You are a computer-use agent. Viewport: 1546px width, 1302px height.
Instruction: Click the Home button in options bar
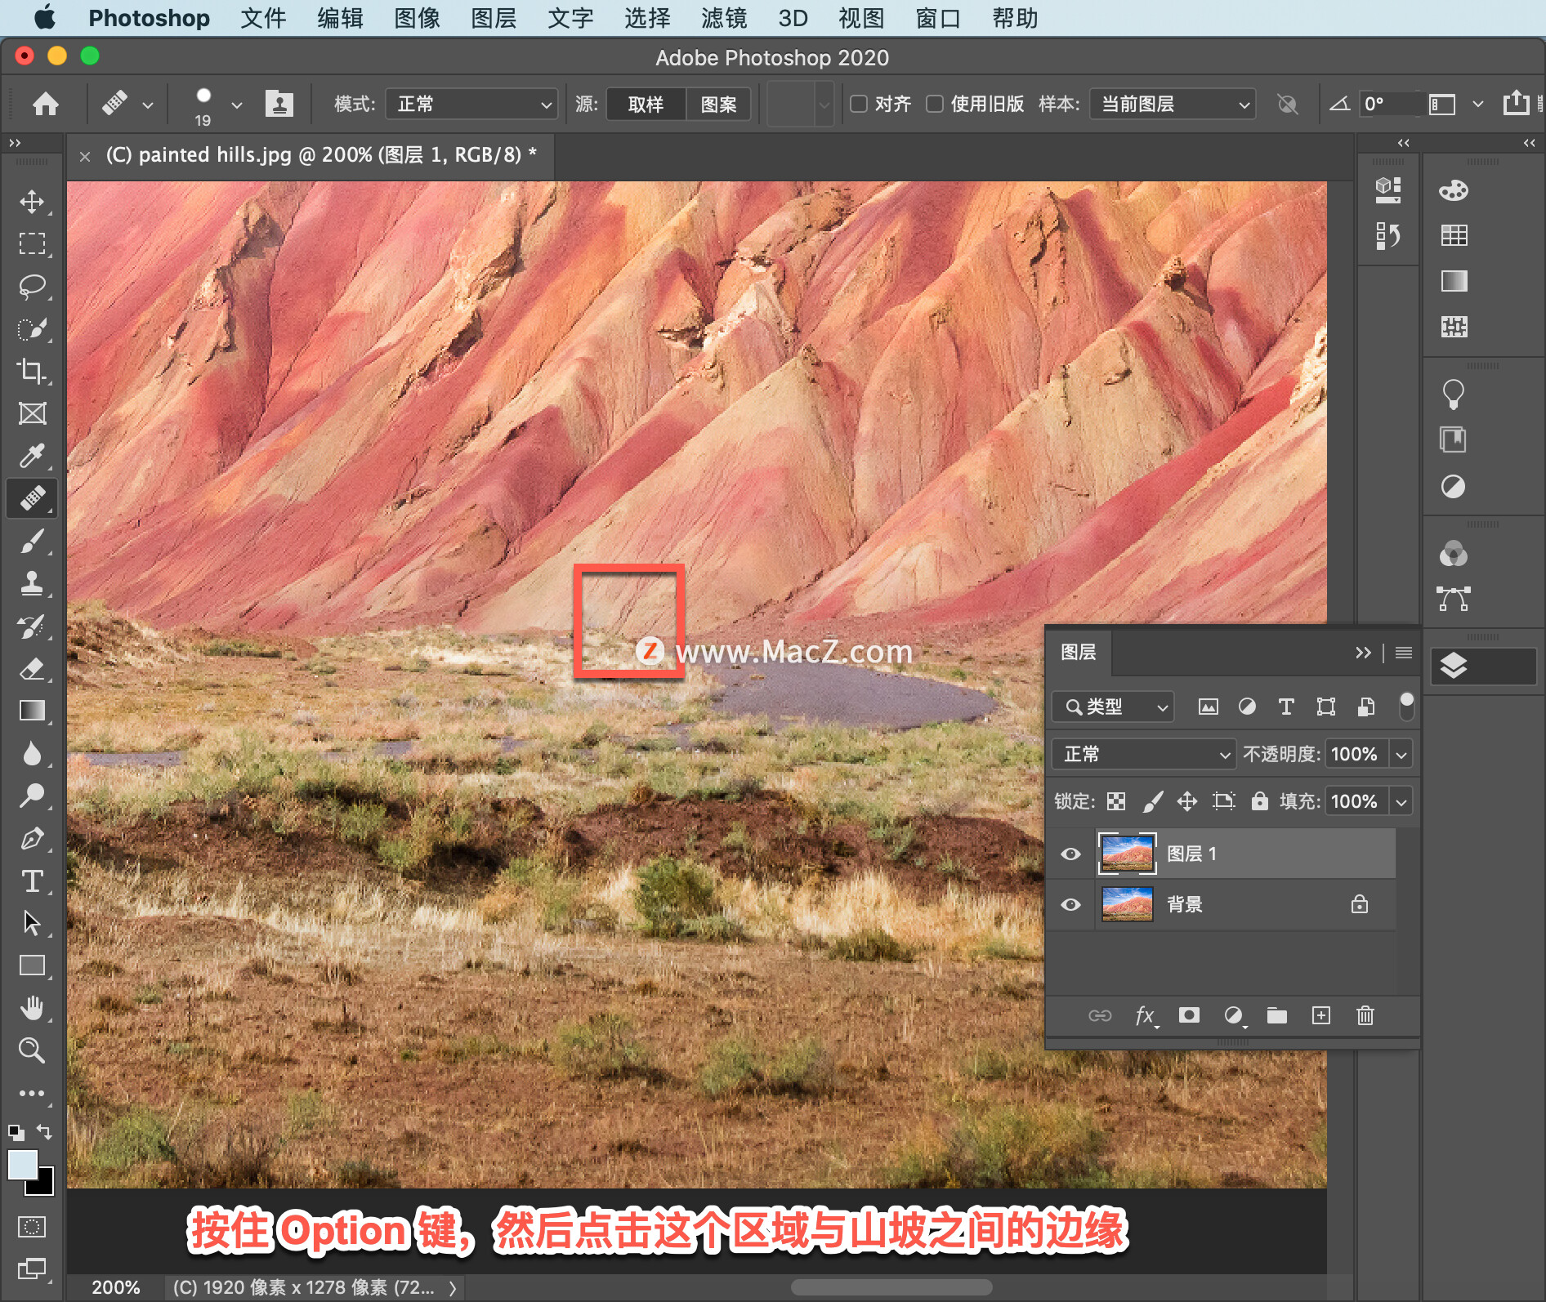[46, 104]
